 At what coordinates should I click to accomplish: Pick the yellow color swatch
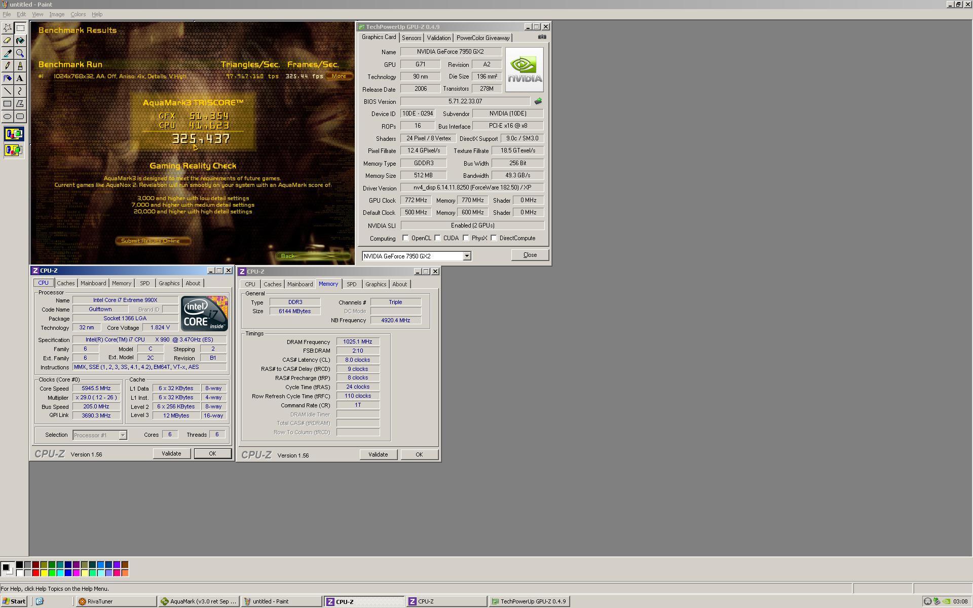(x=44, y=573)
